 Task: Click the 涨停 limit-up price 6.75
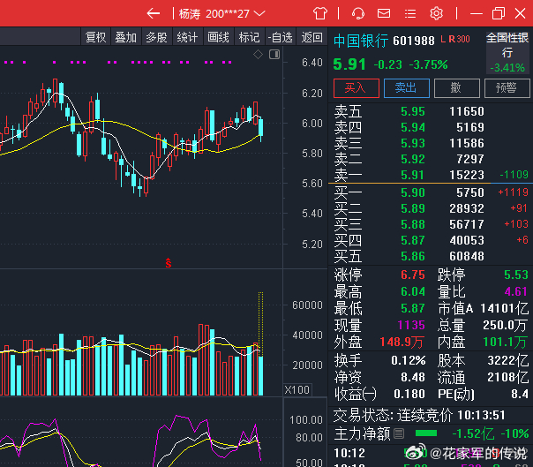point(413,275)
